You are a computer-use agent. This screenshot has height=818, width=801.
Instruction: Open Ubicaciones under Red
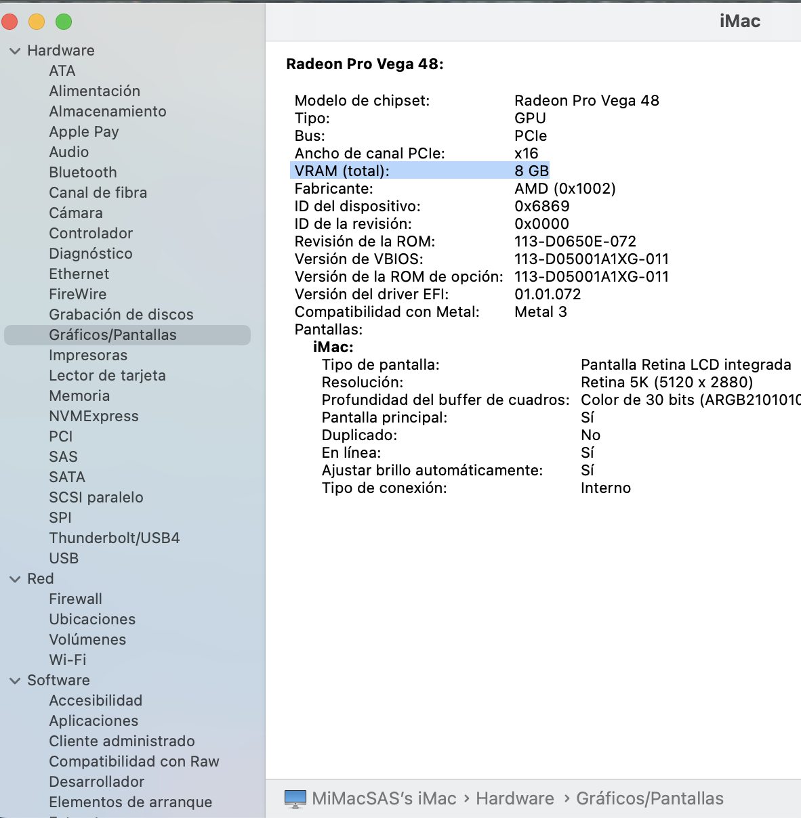(x=92, y=619)
